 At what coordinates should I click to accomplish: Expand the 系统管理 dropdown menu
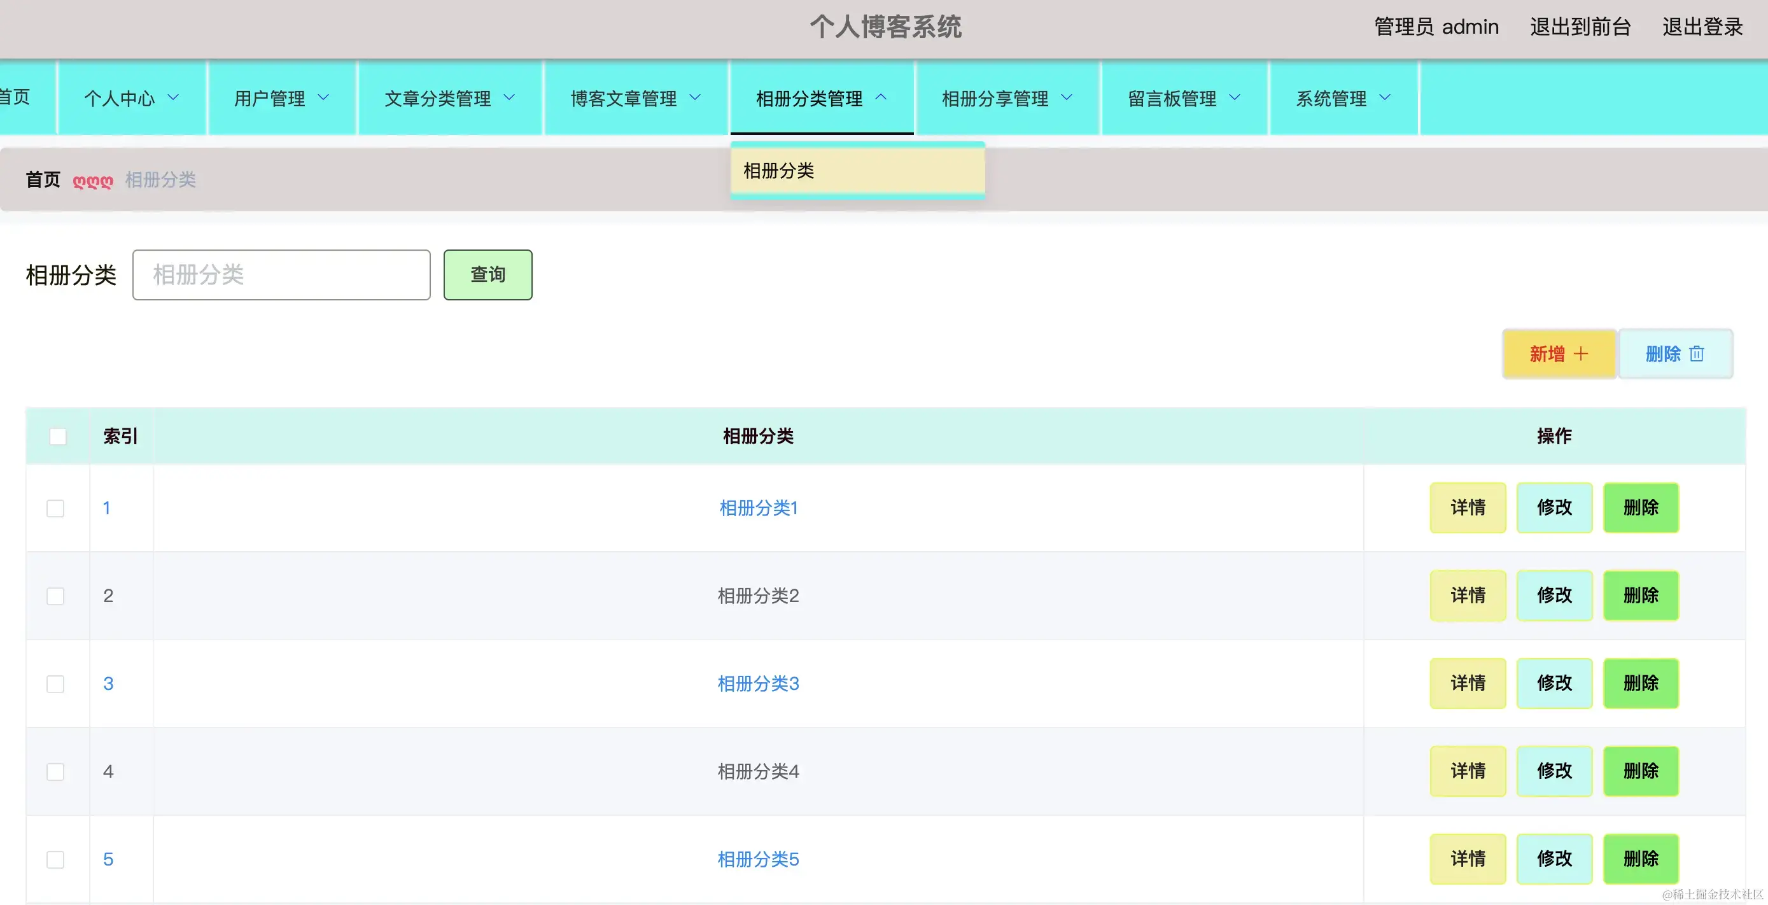click(1340, 98)
